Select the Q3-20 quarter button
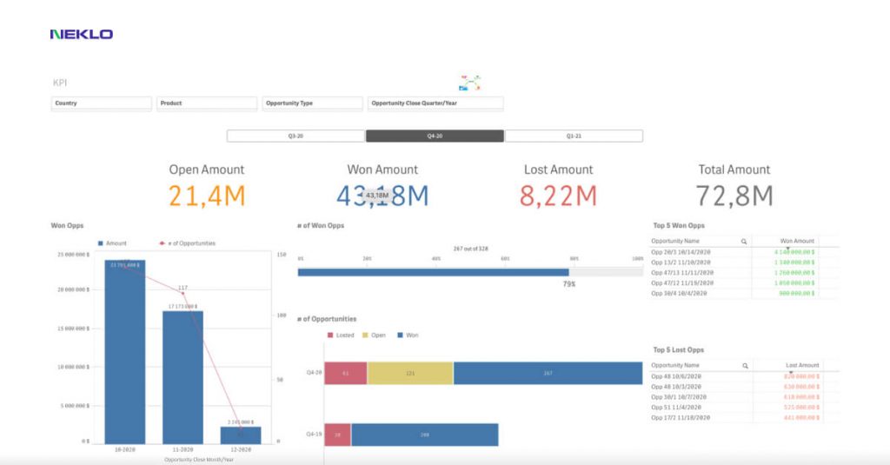 (296, 136)
